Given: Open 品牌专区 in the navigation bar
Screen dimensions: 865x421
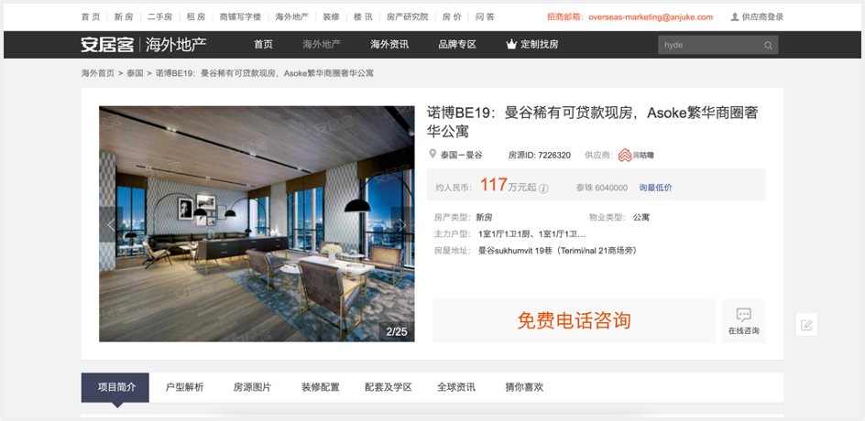Looking at the screenshot, I should (457, 45).
